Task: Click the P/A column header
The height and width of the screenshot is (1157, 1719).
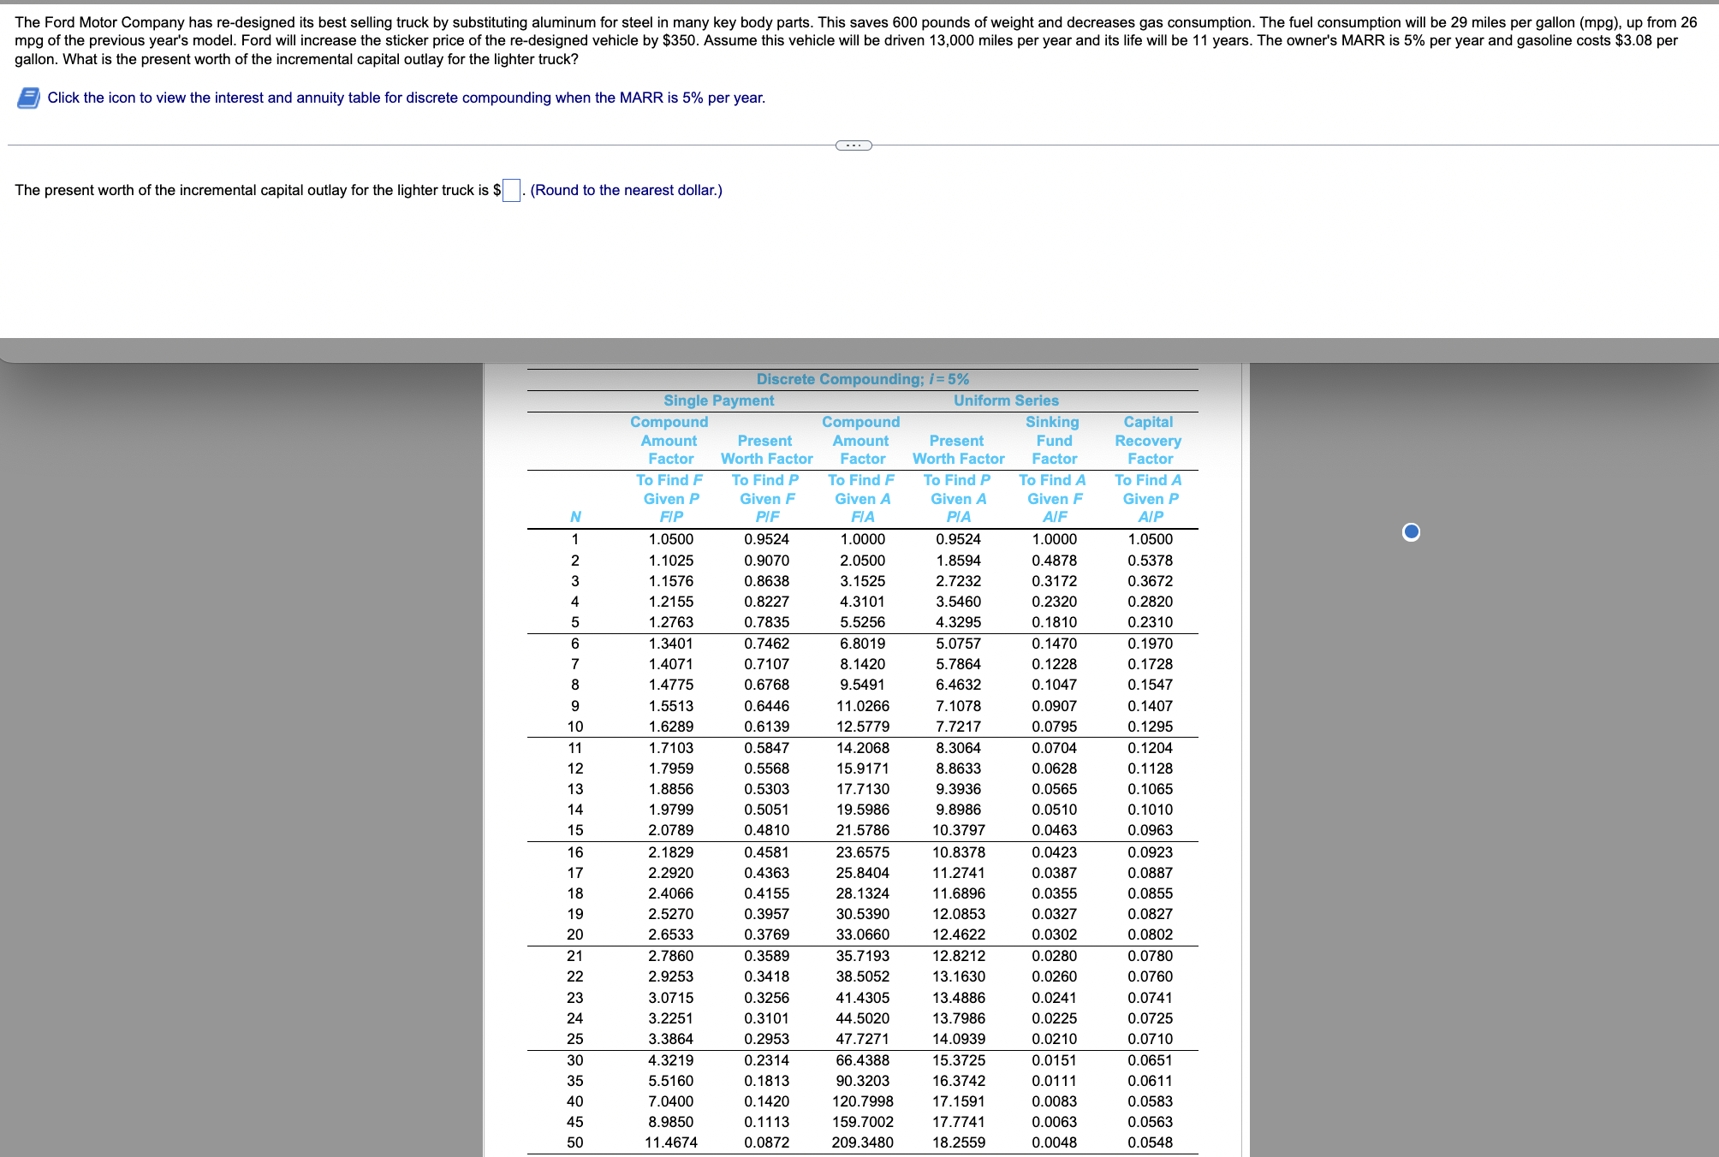Action: 958,517
